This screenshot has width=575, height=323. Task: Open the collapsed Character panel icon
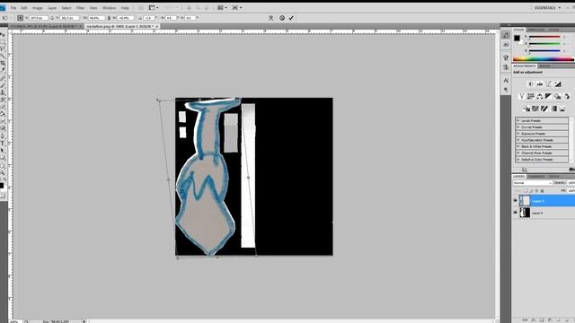tap(506, 81)
